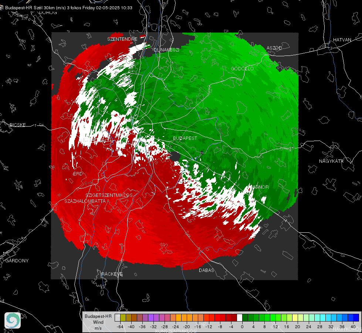Click the Budapest-HR legend title

point(98,316)
